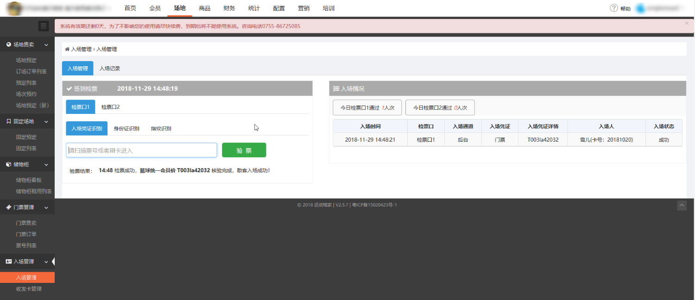
Task: Click the checkmark icon beside 签到检票
Action: pos(69,89)
